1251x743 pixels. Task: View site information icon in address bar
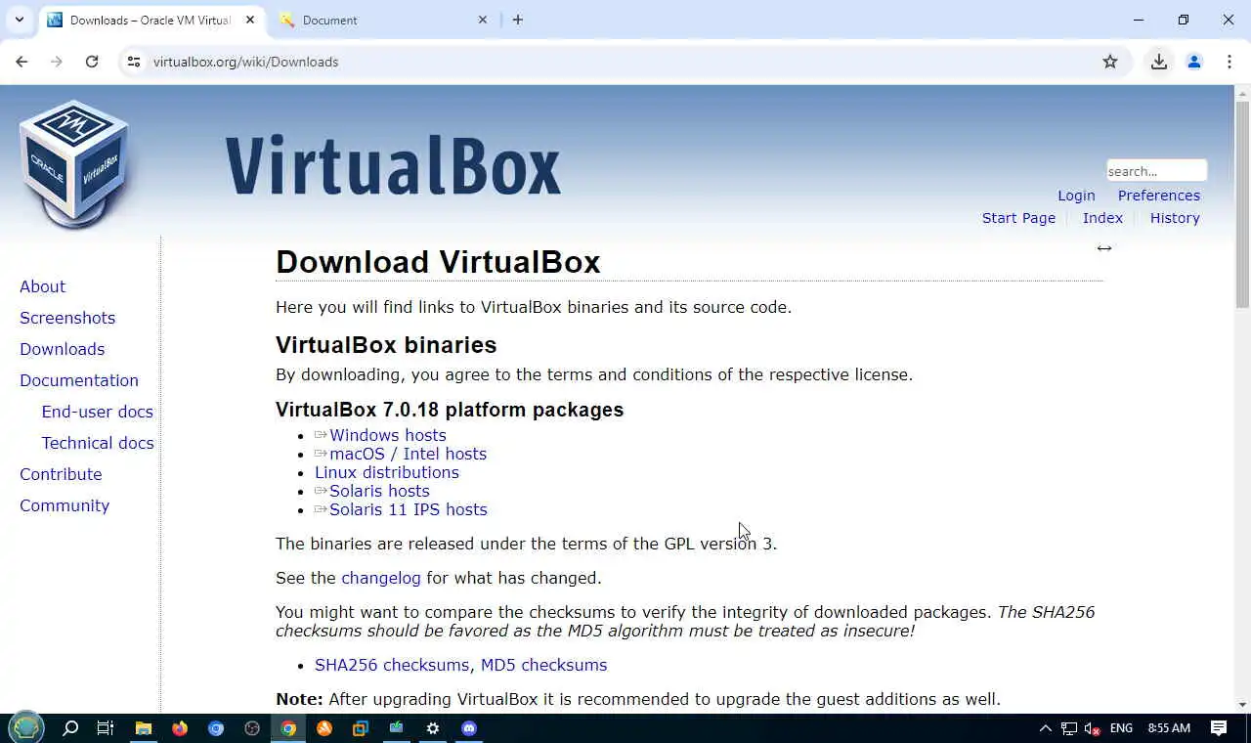tap(134, 62)
